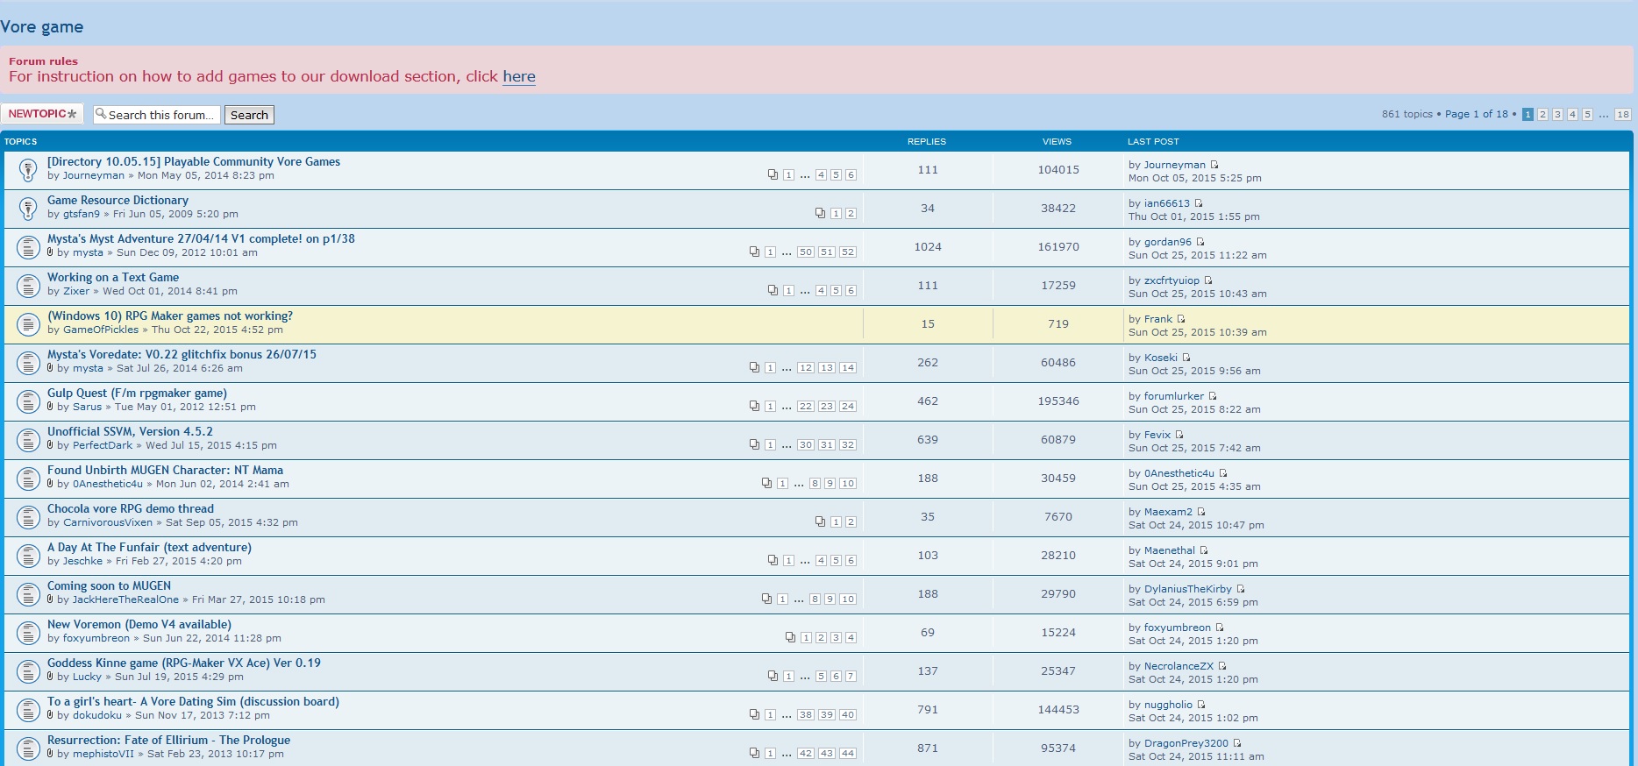1638x766 pixels.
Task: Go to page 7 of Goddess Kinne game topic
Action: coord(851,677)
